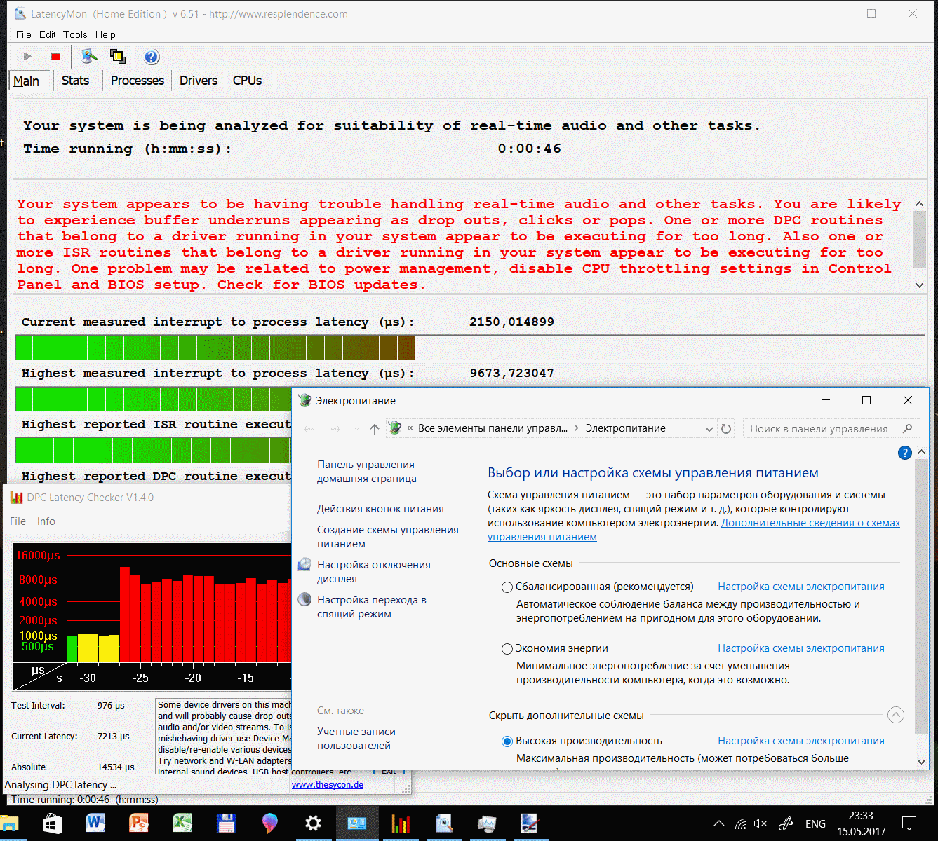The height and width of the screenshot is (841, 938).
Task: Select the Высокая производительность power plan
Action: (507, 741)
